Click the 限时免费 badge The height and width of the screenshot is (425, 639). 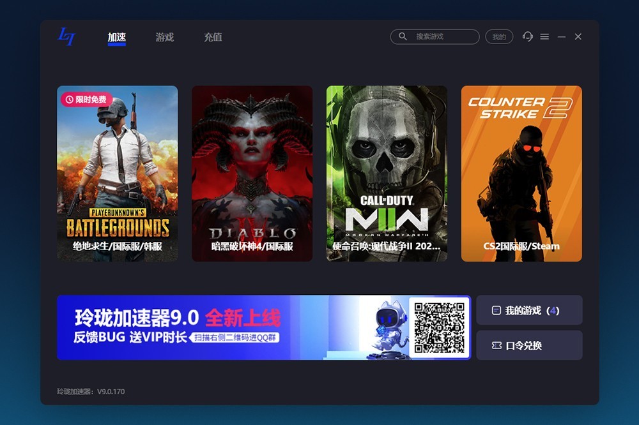(86, 100)
